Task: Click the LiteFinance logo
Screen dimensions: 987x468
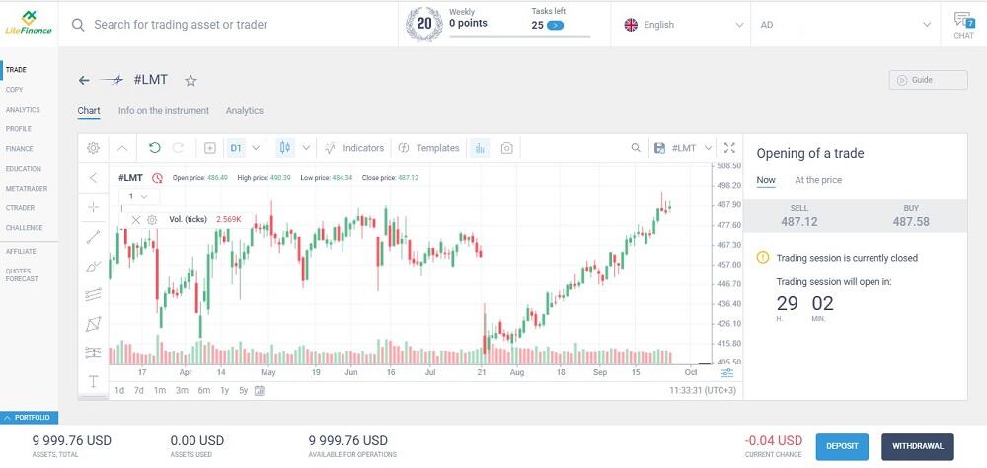Action: click(29, 24)
